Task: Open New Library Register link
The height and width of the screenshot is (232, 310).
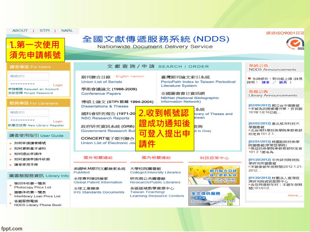Action: (36, 125)
